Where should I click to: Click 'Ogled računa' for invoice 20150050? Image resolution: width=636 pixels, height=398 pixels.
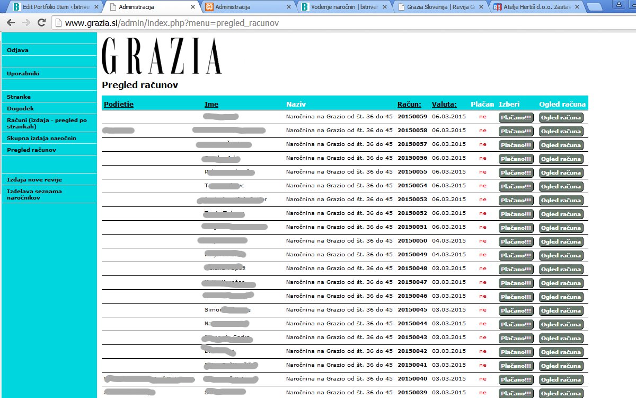tap(561, 241)
